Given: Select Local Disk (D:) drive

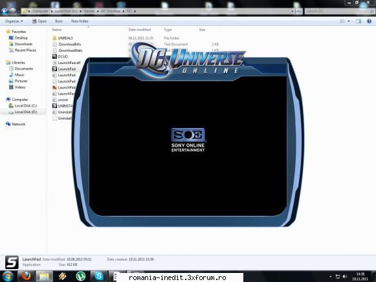Looking at the screenshot, I should (23, 112).
